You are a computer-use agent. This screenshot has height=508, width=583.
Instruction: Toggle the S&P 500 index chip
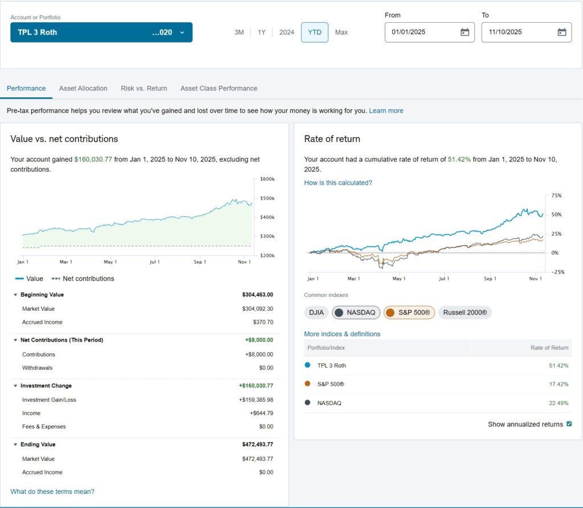[x=409, y=312]
